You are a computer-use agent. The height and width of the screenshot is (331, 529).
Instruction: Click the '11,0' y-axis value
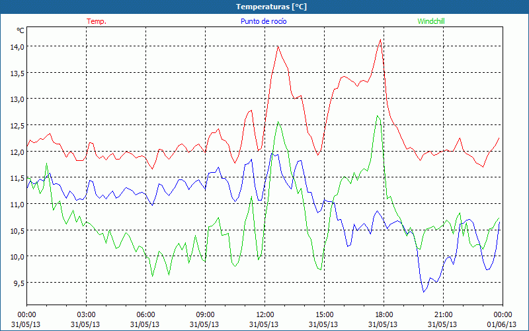click(x=17, y=205)
